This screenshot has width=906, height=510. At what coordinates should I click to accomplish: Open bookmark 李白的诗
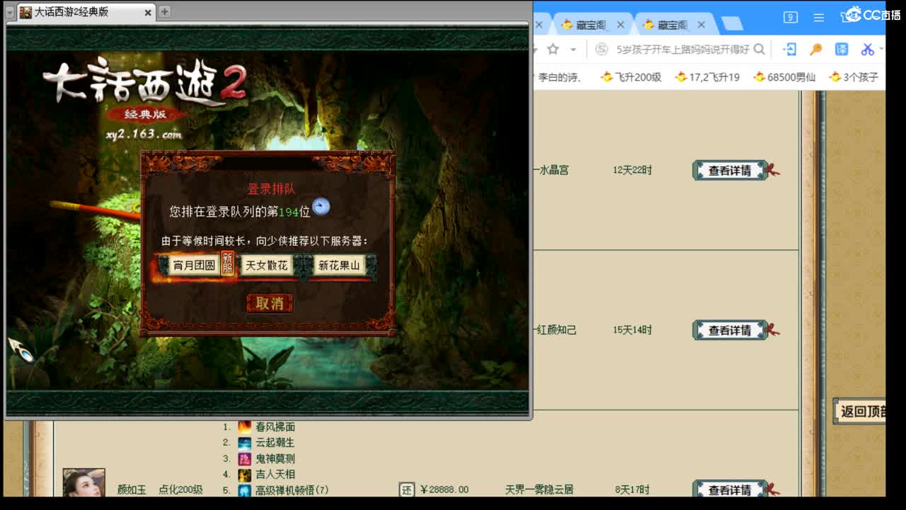click(x=560, y=77)
